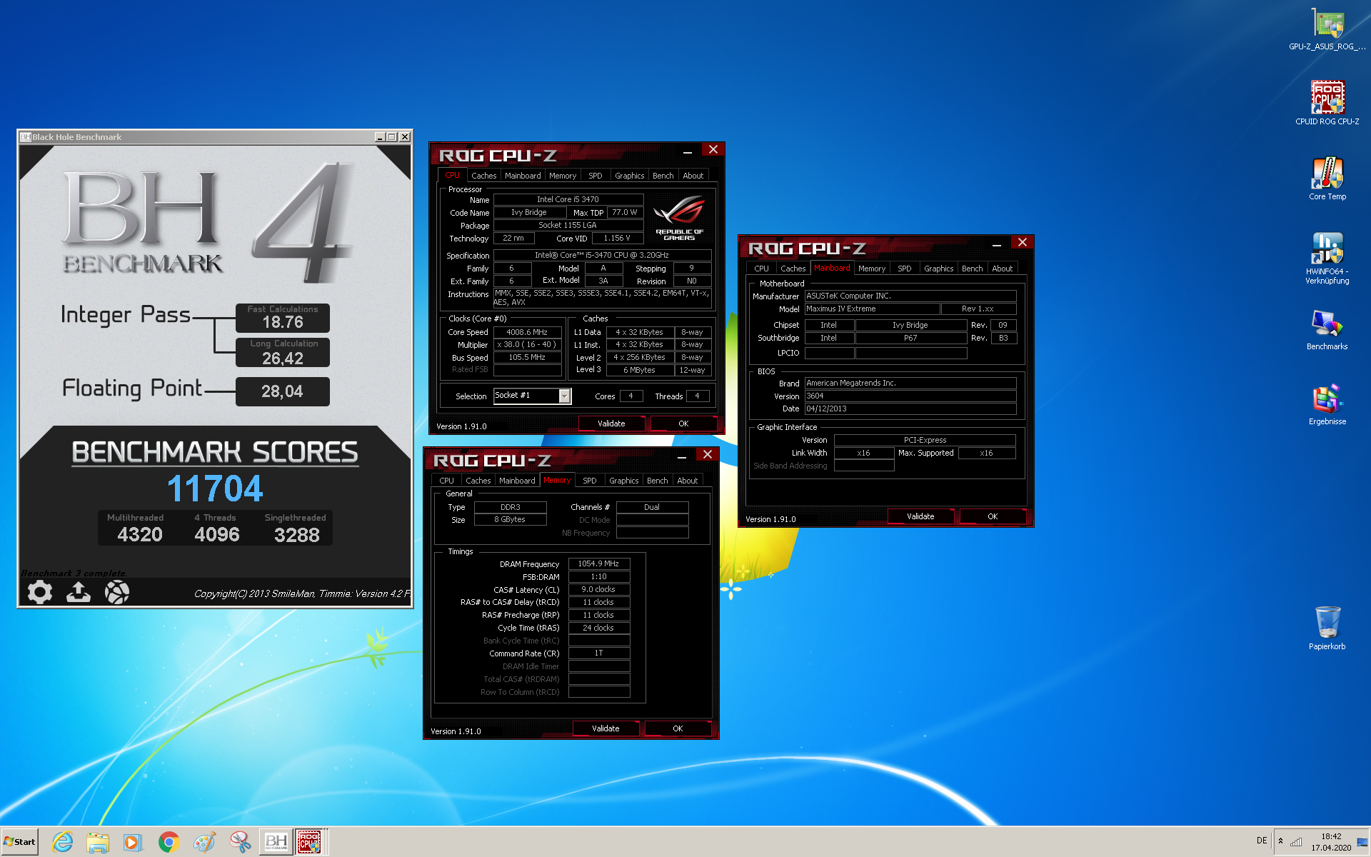1371x857 pixels.
Task: Click the Windows Start button
Action: [x=20, y=842]
